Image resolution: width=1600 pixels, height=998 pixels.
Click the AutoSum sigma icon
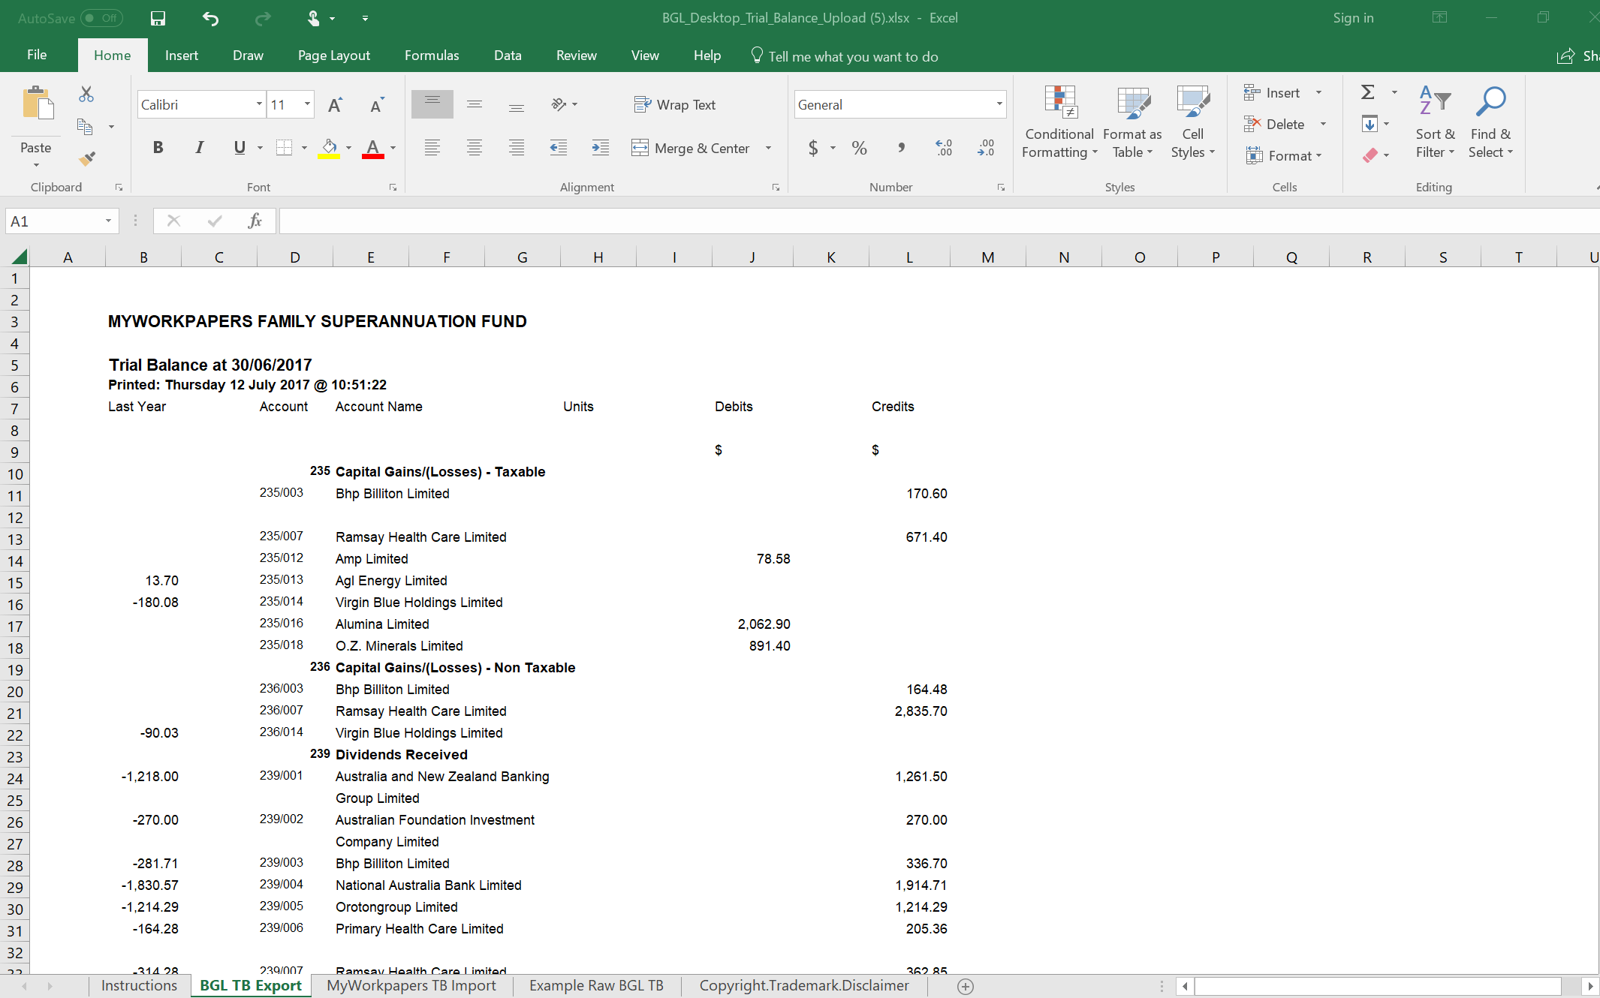click(x=1368, y=92)
